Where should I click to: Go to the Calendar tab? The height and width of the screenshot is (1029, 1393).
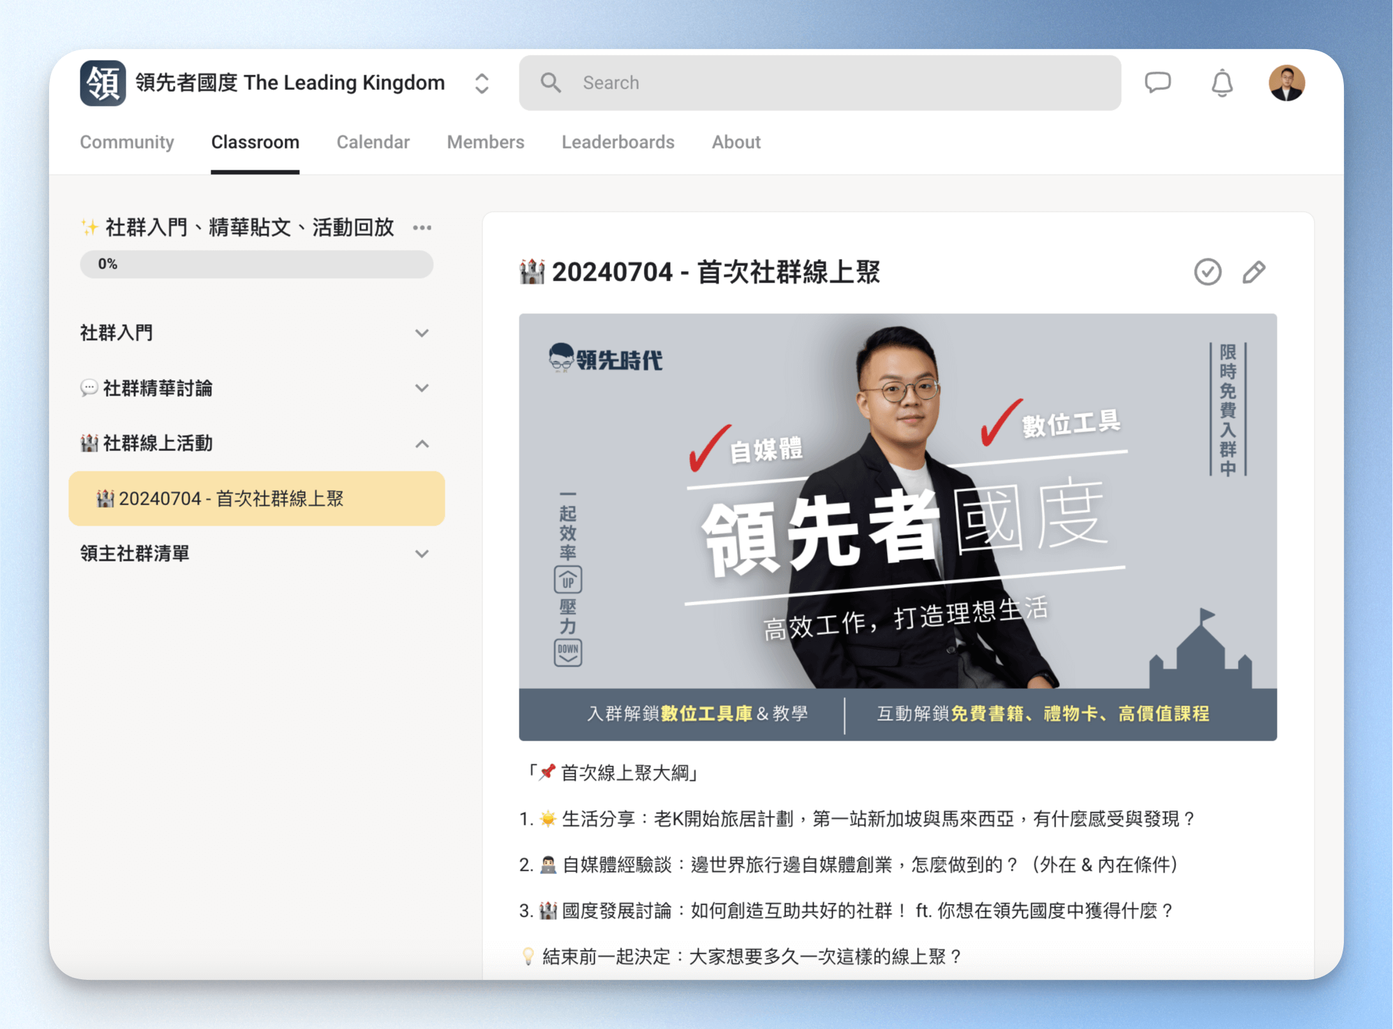point(373,142)
